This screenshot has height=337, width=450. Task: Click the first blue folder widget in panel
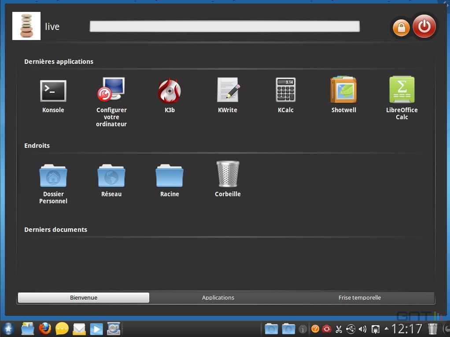click(x=271, y=329)
